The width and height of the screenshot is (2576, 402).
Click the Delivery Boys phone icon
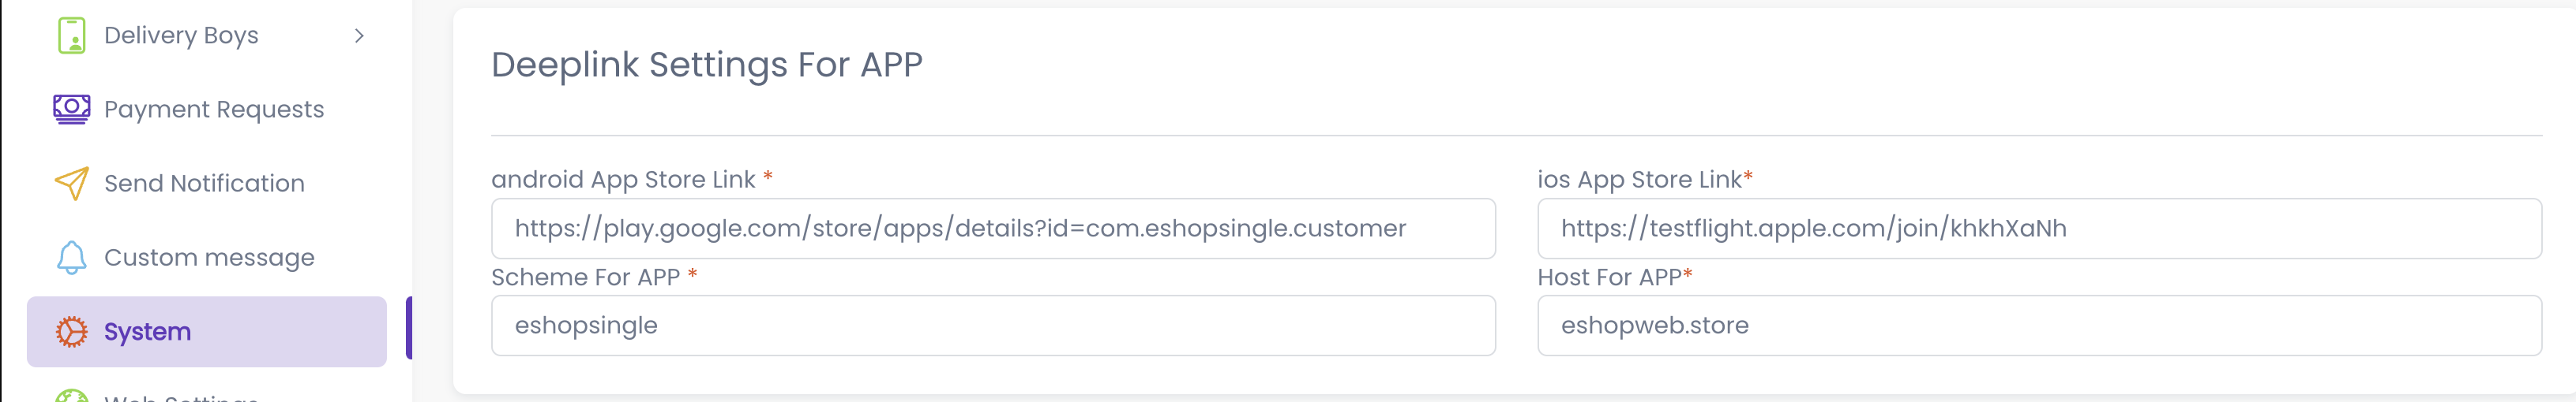tap(71, 36)
